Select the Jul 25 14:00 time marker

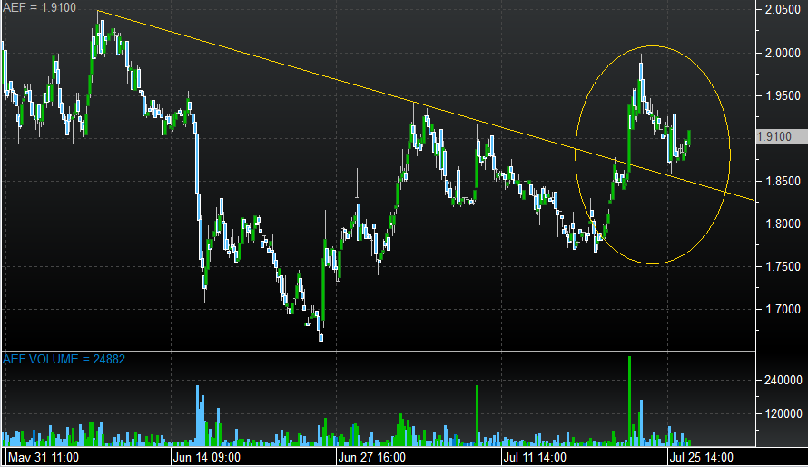[x=702, y=457]
